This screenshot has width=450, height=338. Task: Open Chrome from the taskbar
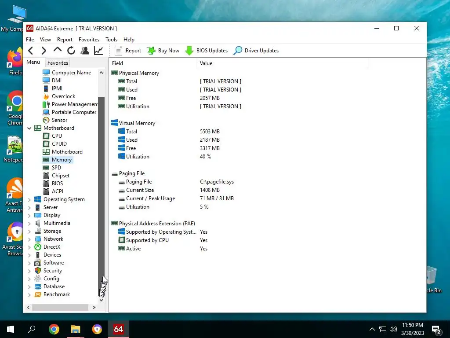click(54, 329)
